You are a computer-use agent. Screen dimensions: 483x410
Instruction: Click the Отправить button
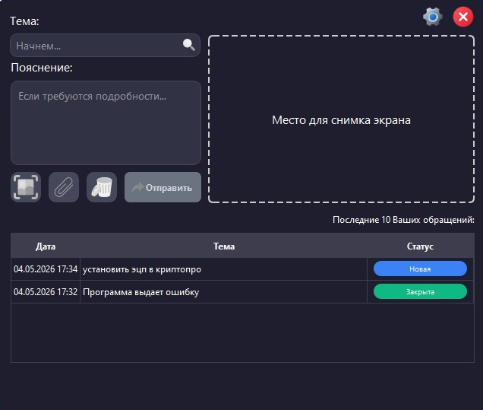coord(163,187)
